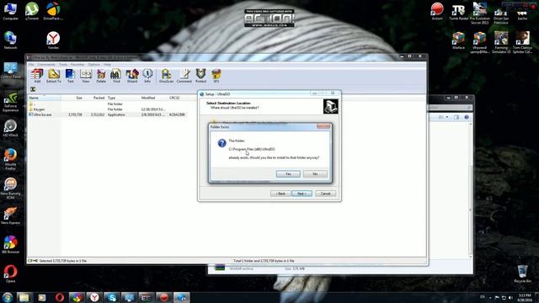Open the Commands menu in WinRAR
This screenshot has width=539, height=303.
46,65
